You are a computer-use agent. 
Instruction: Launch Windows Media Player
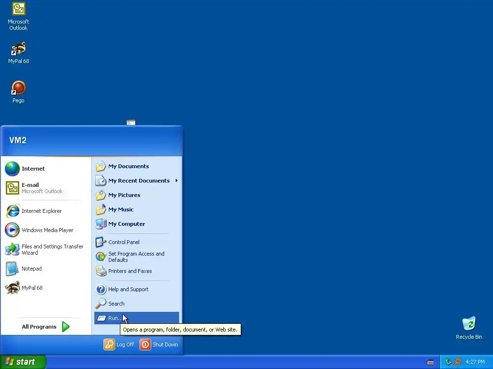pos(47,230)
